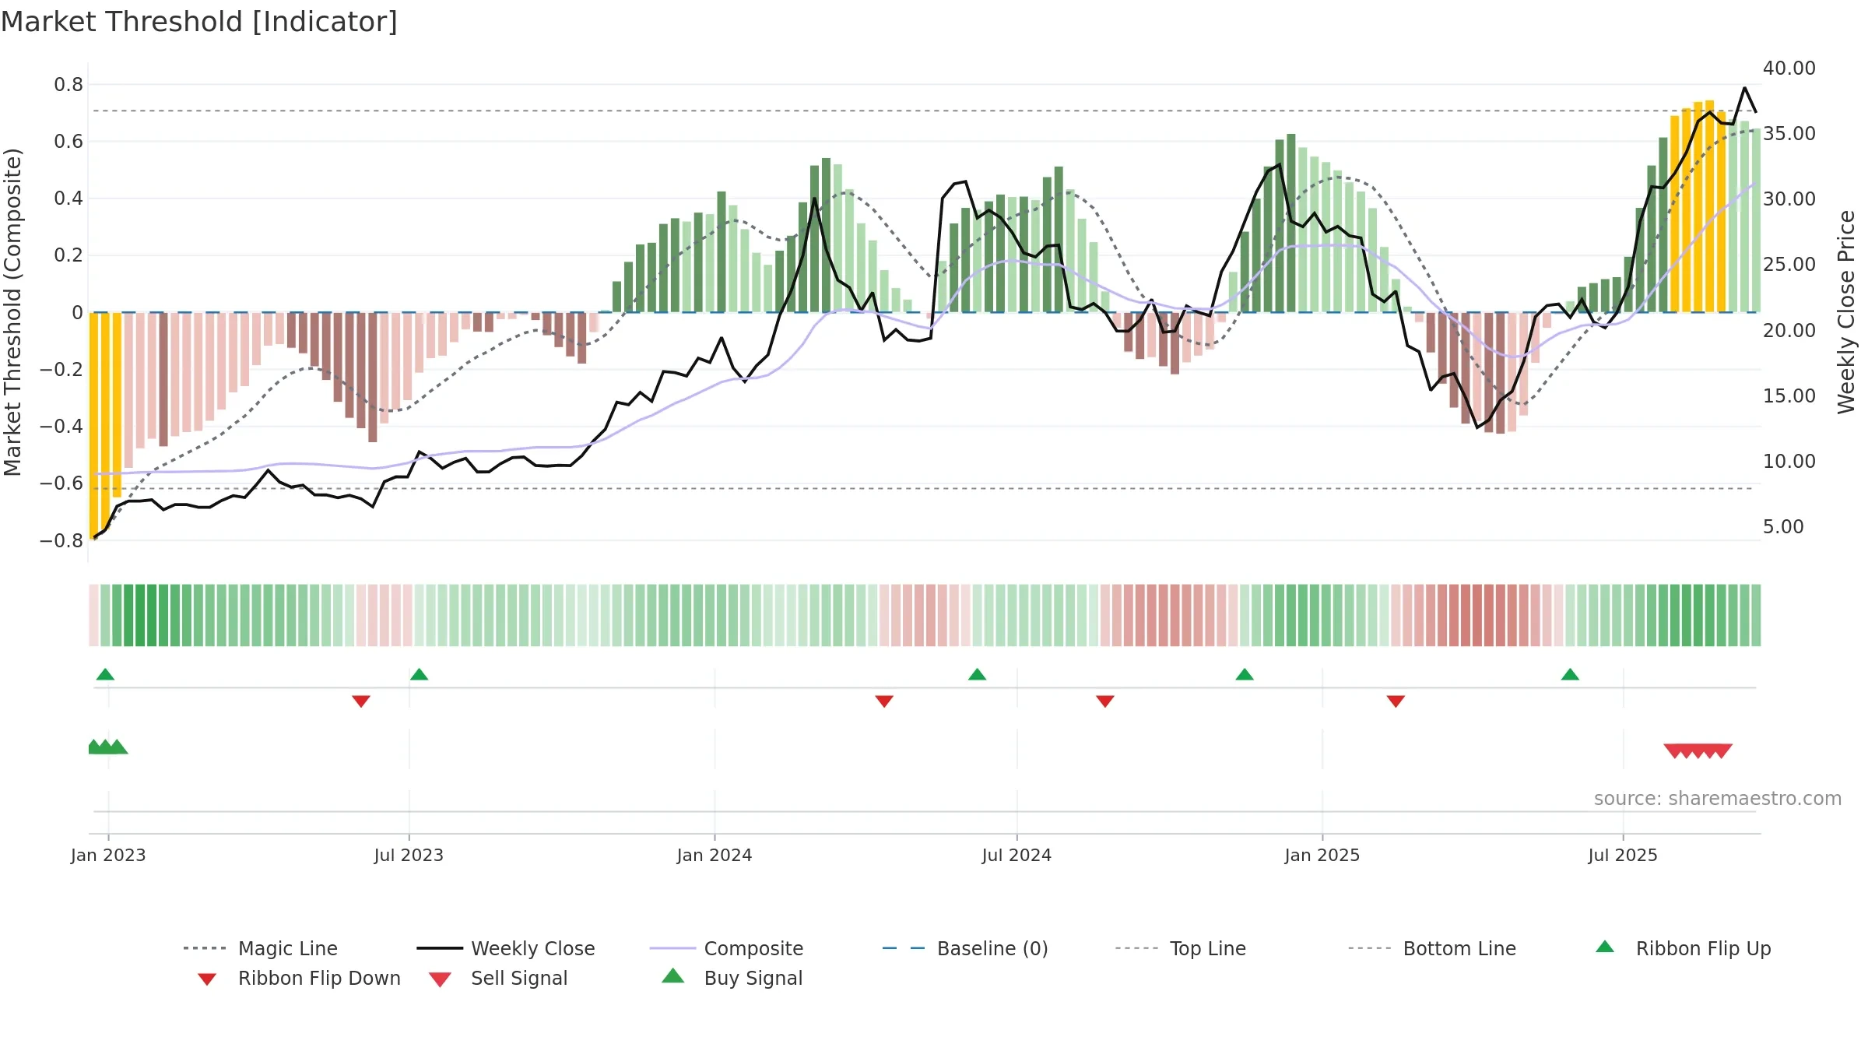Click the green buy signal cluster at Jan 2023
The image size is (1868, 1051).
(x=107, y=747)
